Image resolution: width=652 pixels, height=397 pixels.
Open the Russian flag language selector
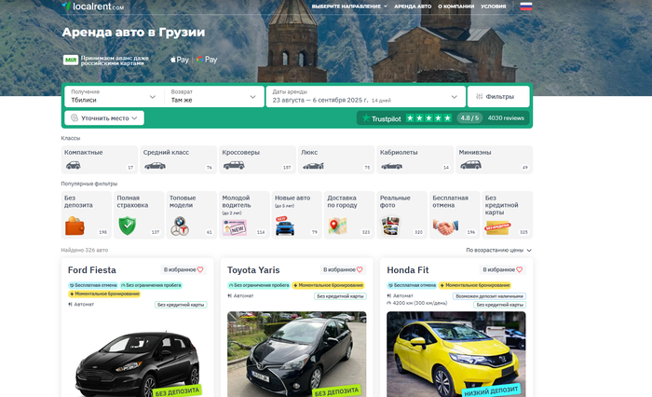point(526,7)
